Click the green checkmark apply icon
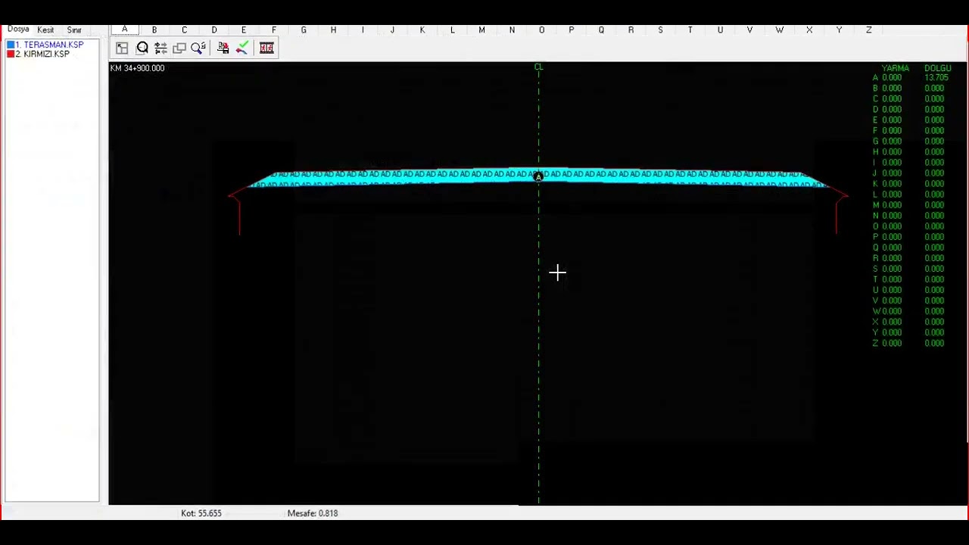This screenshot has width=969, height=545. point(242,48)
